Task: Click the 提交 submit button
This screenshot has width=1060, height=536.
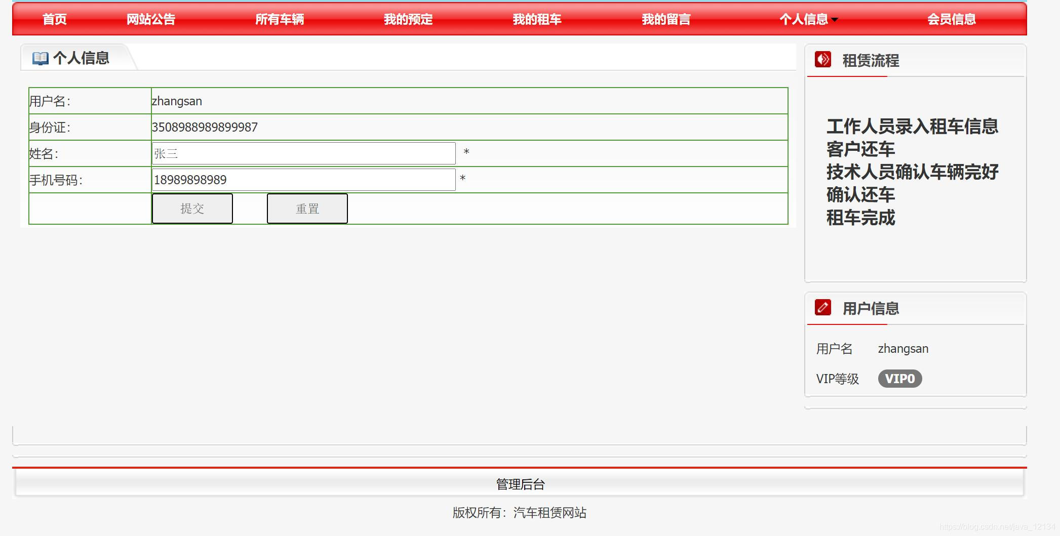Action: pos(192,209)
